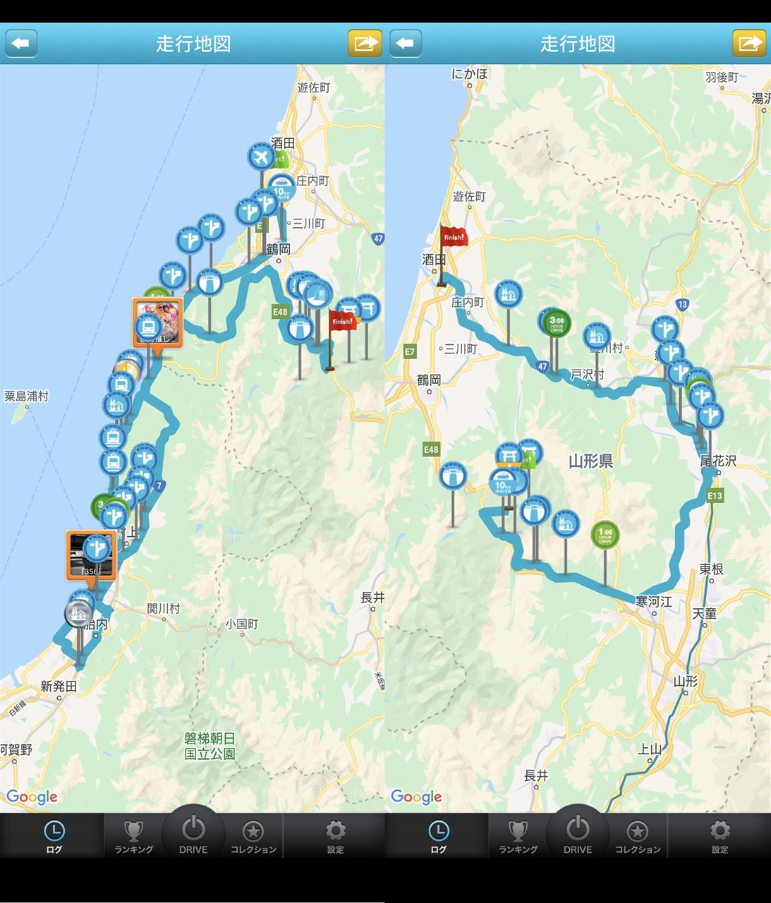Viewport: 771px width, 903px height.
Task: Start the DRIVE power button on left screen
Action: pyautogui.click(x=193, y=832)
